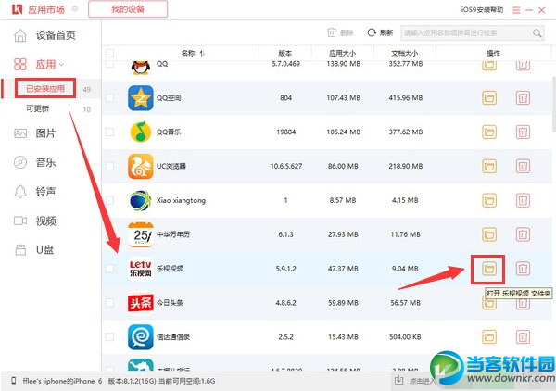This screenshot has width=556, height=391.
Task: Open the 视频 sidebar section
Action: coord(35,221)
